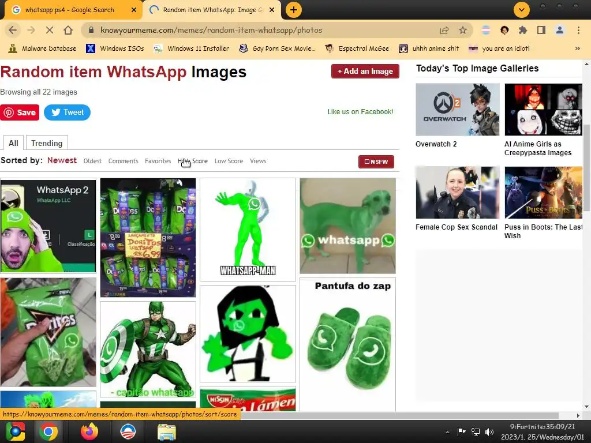Open the green cartoon girl image
The height and width of the screenshot is (443, 591).
[x=248, y=334]
